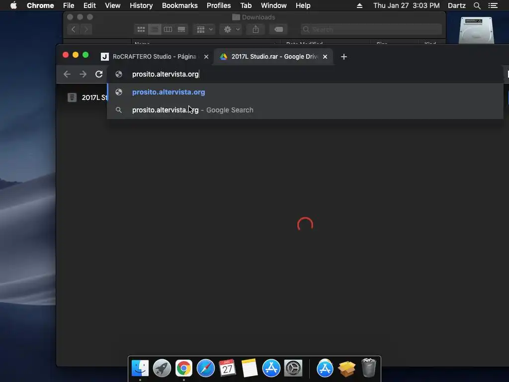Reload the current Chrome page
Screen dimensions: 509x382
(x=99, y=74)
